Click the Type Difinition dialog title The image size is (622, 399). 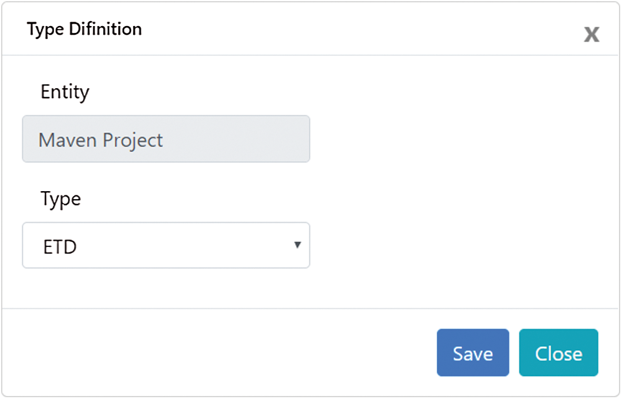coord(85,29)
